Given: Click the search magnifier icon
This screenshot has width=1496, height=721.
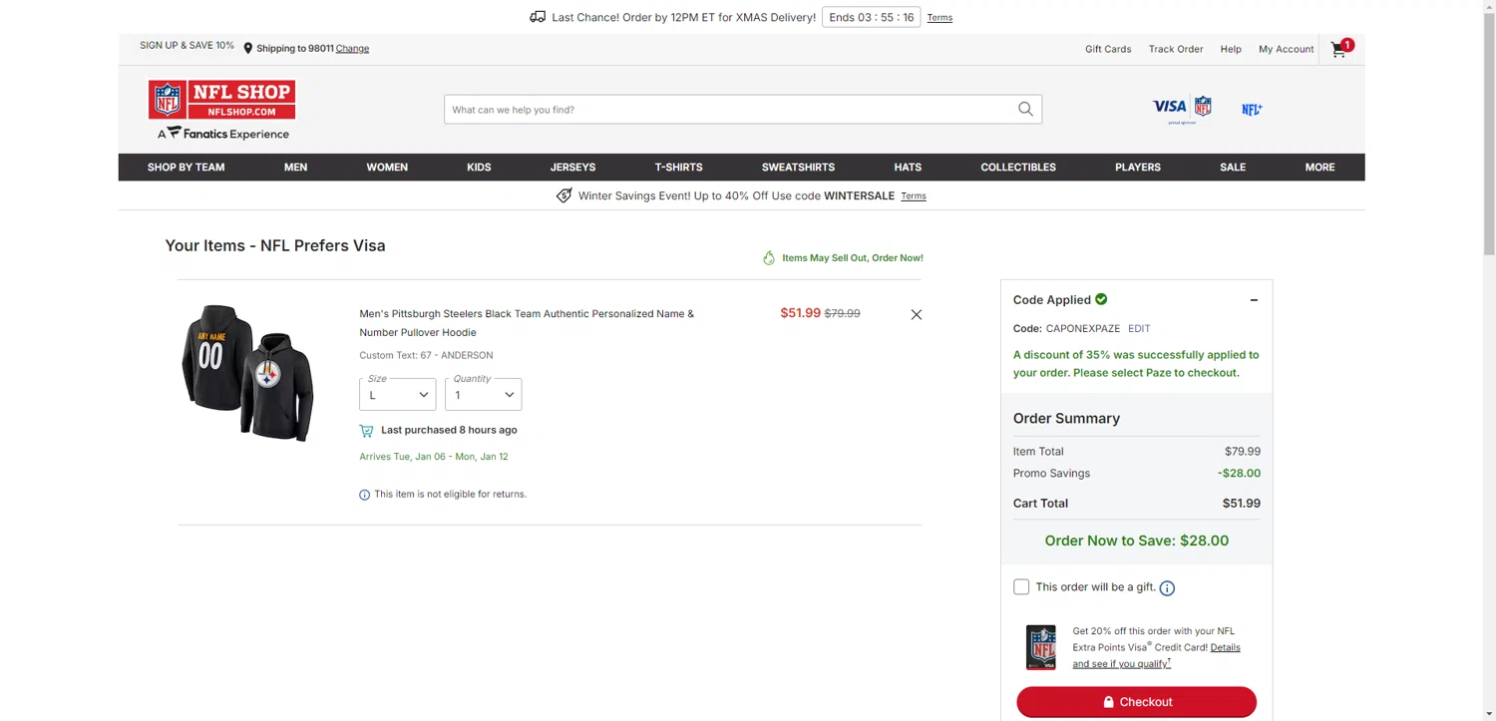Looking at the screenshot, I should [x=1025, y=110].
